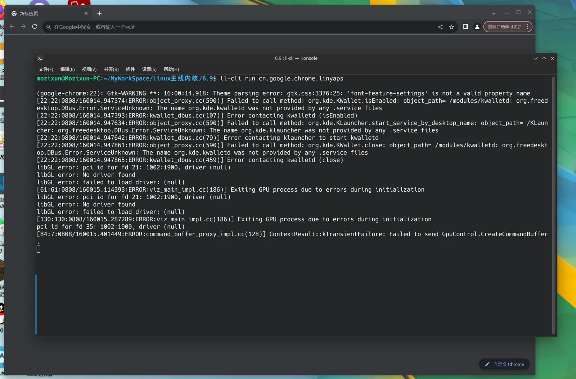Open Konsole 文件(F) menu
Screen dimensions: 576x379
46,69
